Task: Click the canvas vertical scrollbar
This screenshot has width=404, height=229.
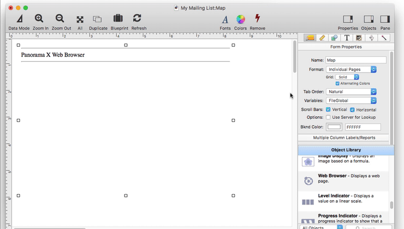Action: [294, 57]
